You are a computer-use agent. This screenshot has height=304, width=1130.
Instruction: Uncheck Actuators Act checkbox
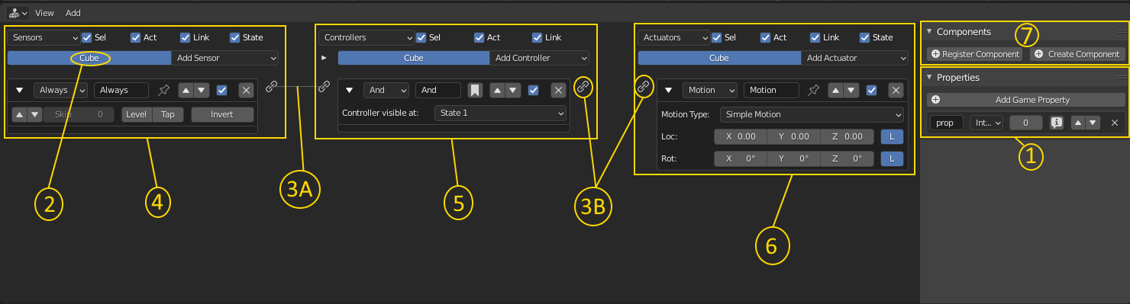[x=766, y=37]
